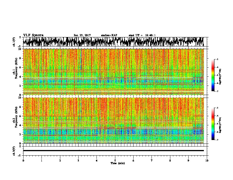Viewport: 233px width, 180px height.
Task: Click tick label 7 on the Time axis
Action: (x=152, y=161)
